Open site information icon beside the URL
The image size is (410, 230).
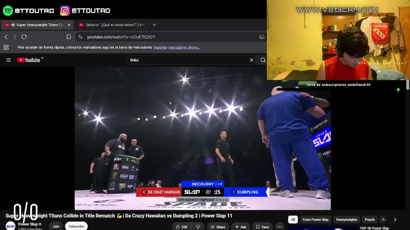pos(80,37)
